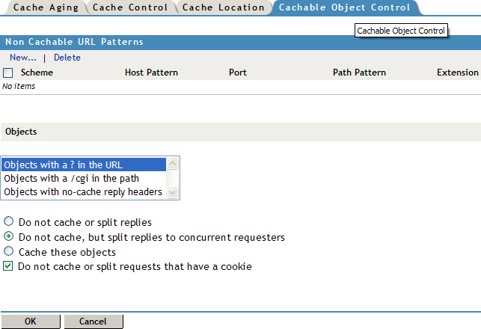The width and height of the screenshot is (481, 329).
Task: Go to the Cache Location tab
Action: [223, 7]
